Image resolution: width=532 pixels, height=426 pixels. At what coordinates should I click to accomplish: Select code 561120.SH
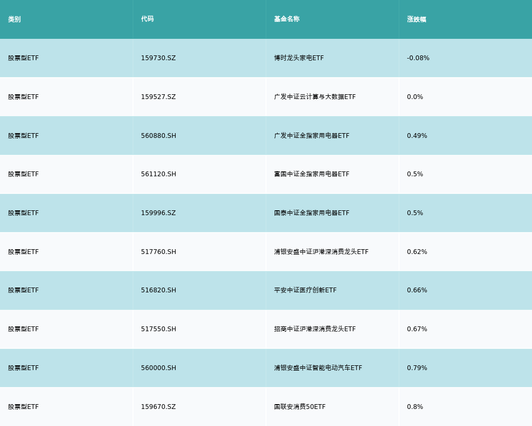159,174
